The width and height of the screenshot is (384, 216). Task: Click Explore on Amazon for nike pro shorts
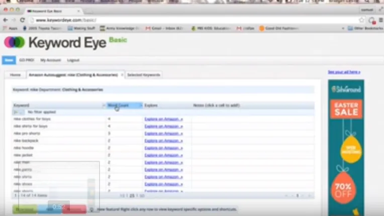[x=163, y=134]
